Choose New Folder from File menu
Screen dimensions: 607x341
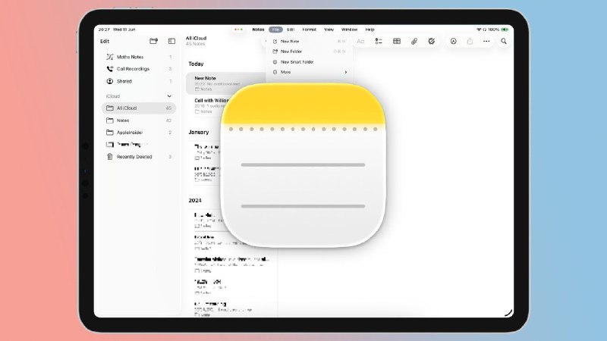pos(309,52)
